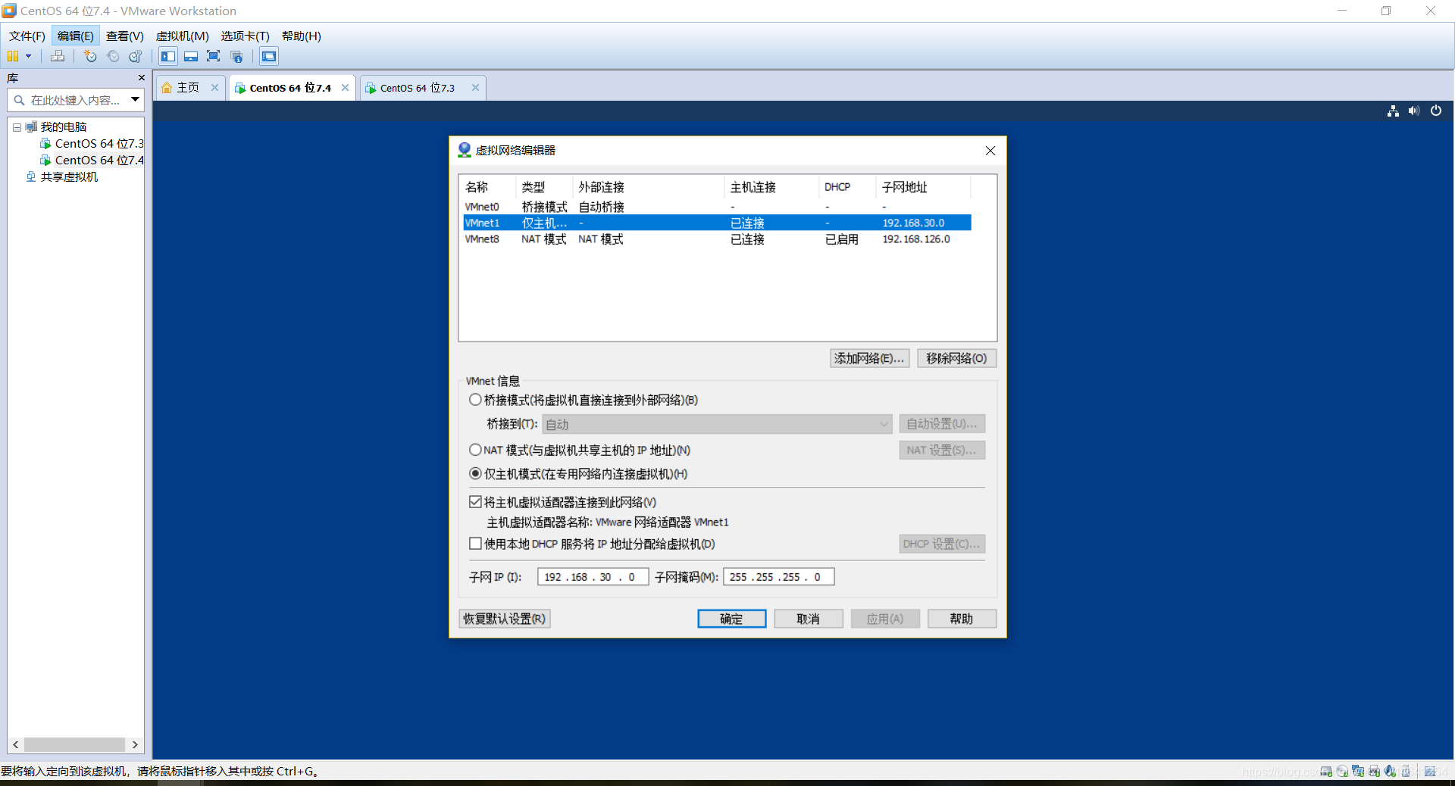Image resolution: width=1455 pixels, height=786 pixels.
Task: Click the 取消 button
Action: [x=808, y=619]
